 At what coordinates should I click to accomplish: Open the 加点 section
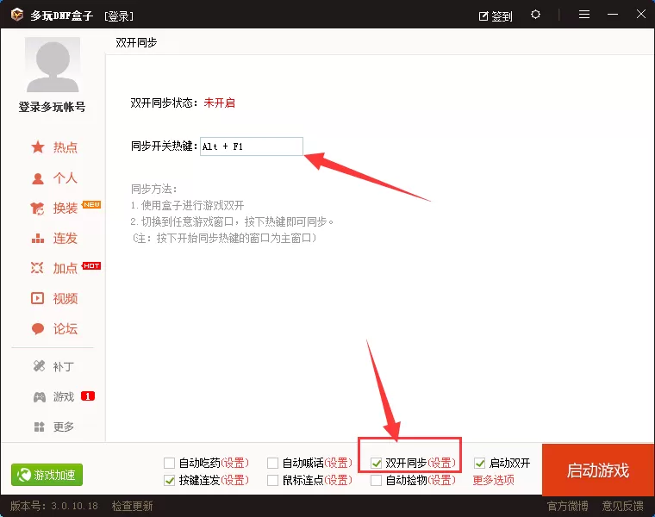[65, 268]
